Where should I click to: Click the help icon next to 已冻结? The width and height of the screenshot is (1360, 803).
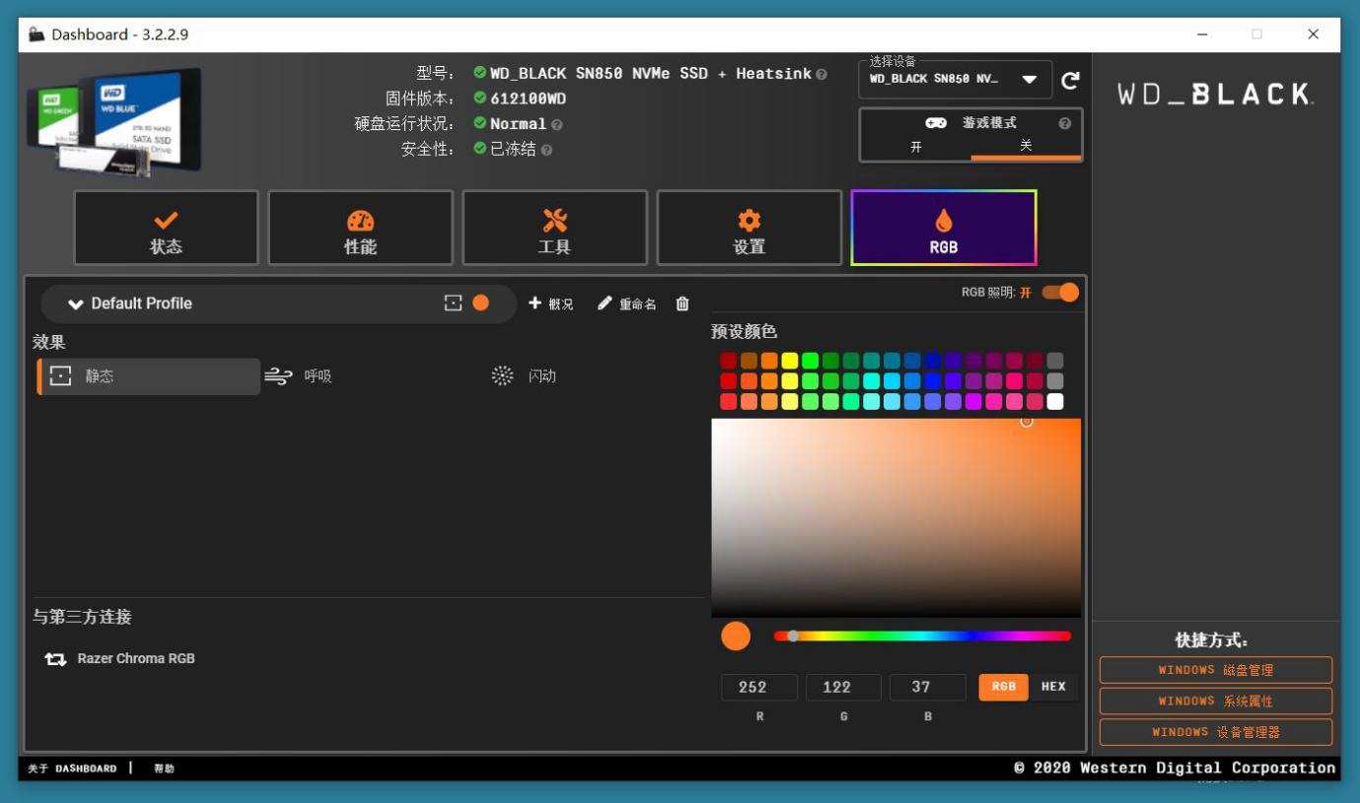[x=546, y=150]
